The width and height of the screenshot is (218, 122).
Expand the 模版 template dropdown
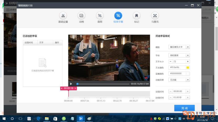point(188,47)
